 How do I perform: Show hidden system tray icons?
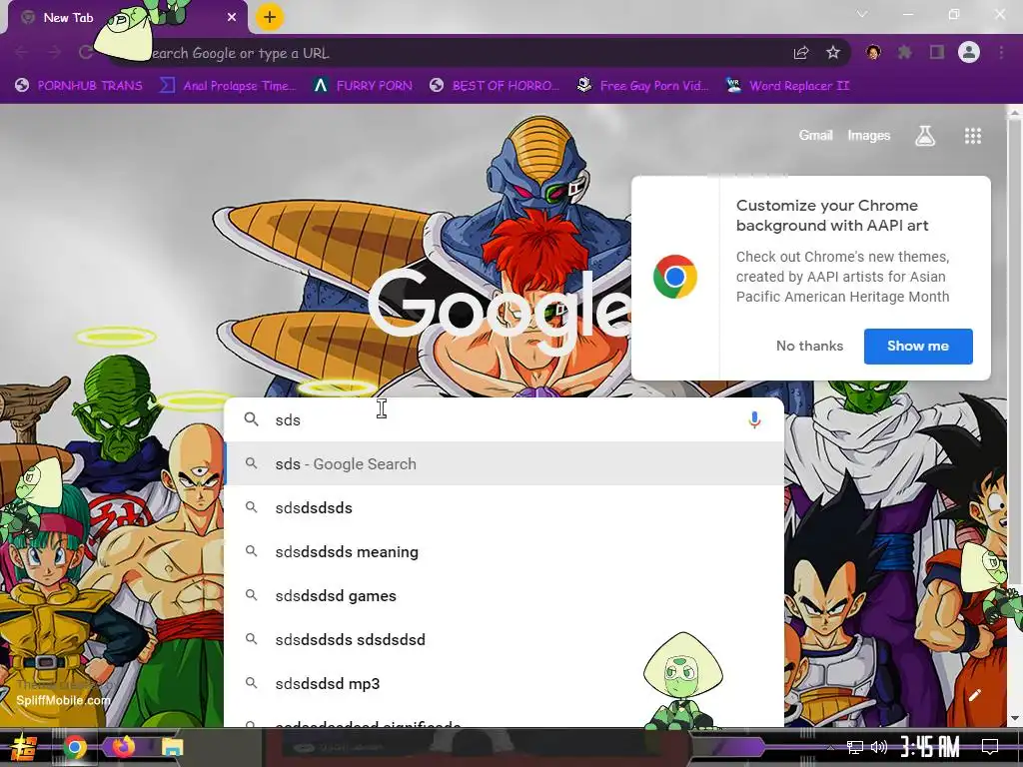[830, 747]
